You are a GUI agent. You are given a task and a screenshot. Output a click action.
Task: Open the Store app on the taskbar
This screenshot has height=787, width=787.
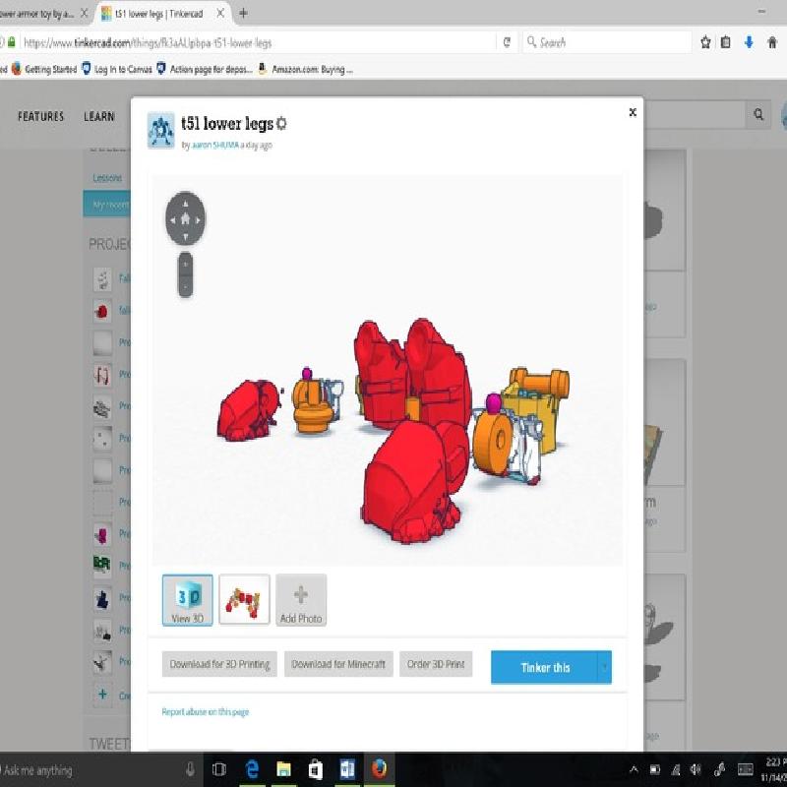(315, 770)
